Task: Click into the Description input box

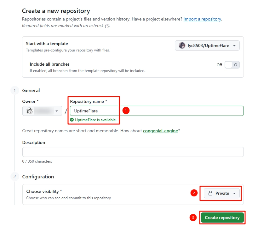Action: [133, 152]
